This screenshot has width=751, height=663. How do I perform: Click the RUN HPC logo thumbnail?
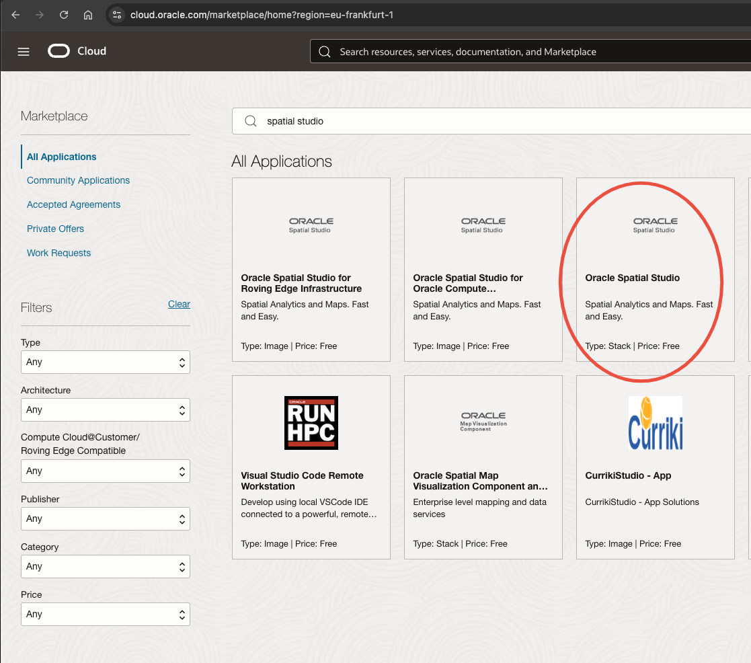click(x=311, y=423)
